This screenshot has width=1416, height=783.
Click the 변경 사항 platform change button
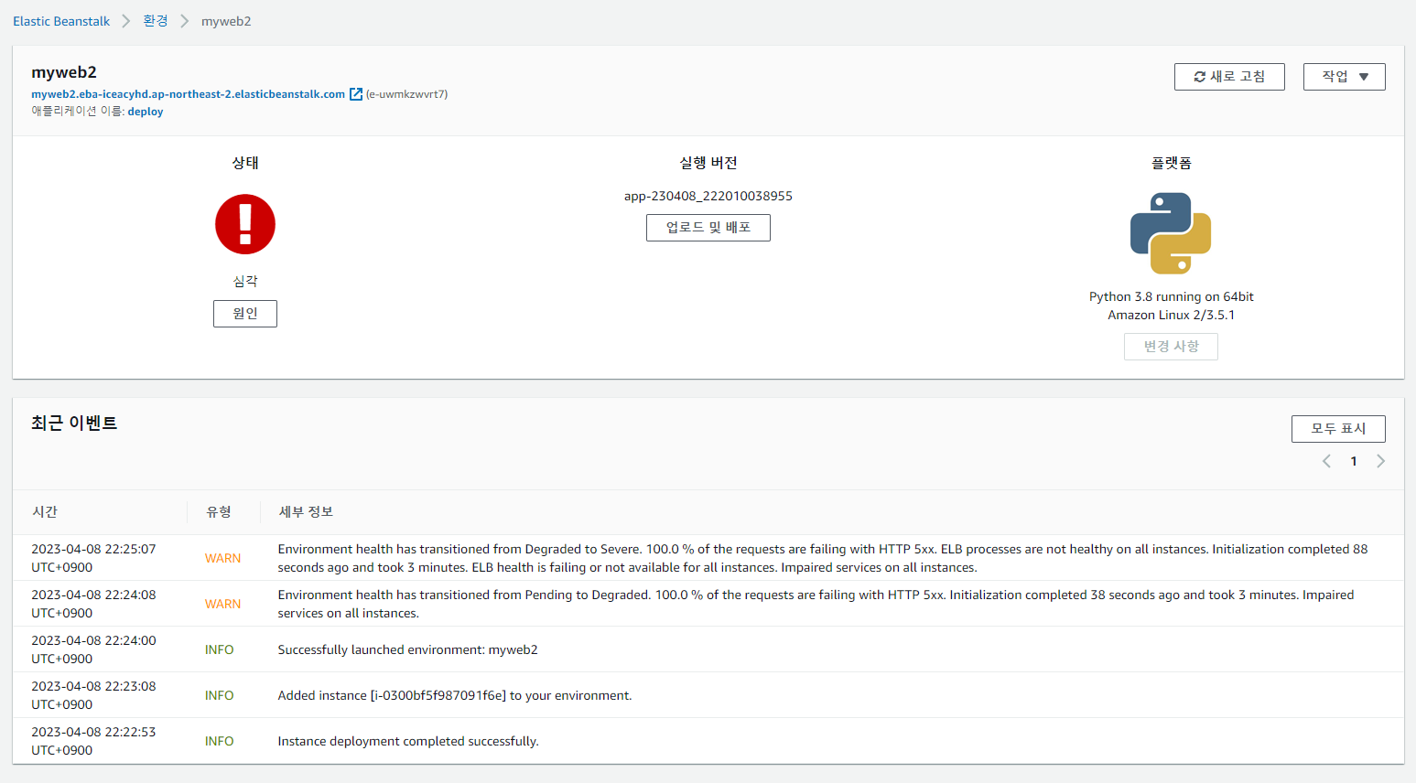click(x=1171, y=347)
